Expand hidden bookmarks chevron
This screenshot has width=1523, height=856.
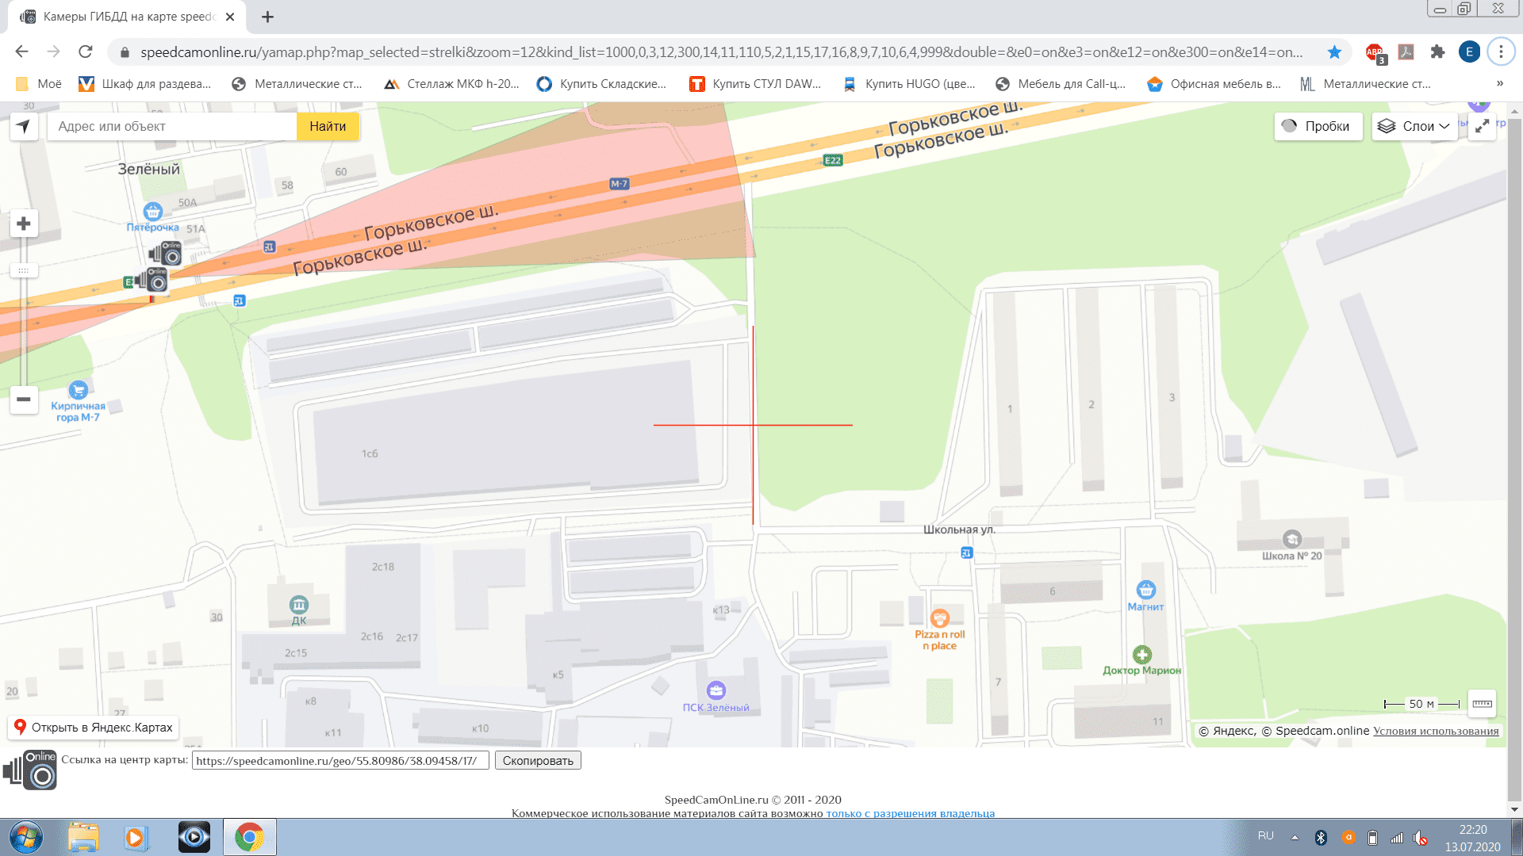coord(1499,84)
